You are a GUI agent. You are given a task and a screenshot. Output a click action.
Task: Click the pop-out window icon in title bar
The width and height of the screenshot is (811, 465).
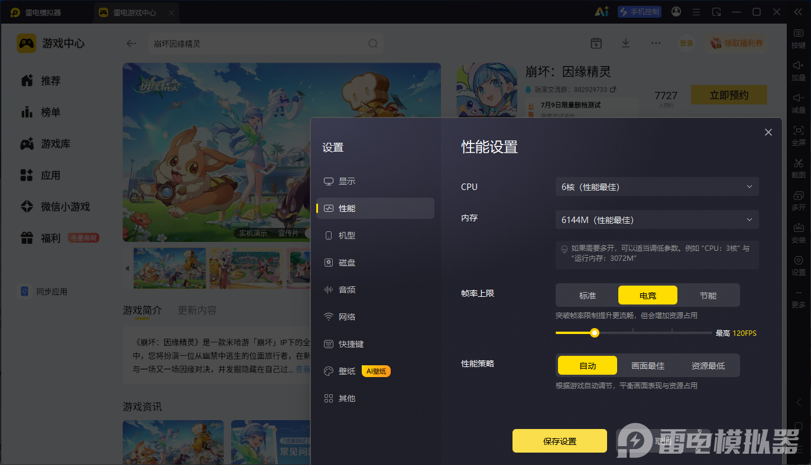coord(716,12)
